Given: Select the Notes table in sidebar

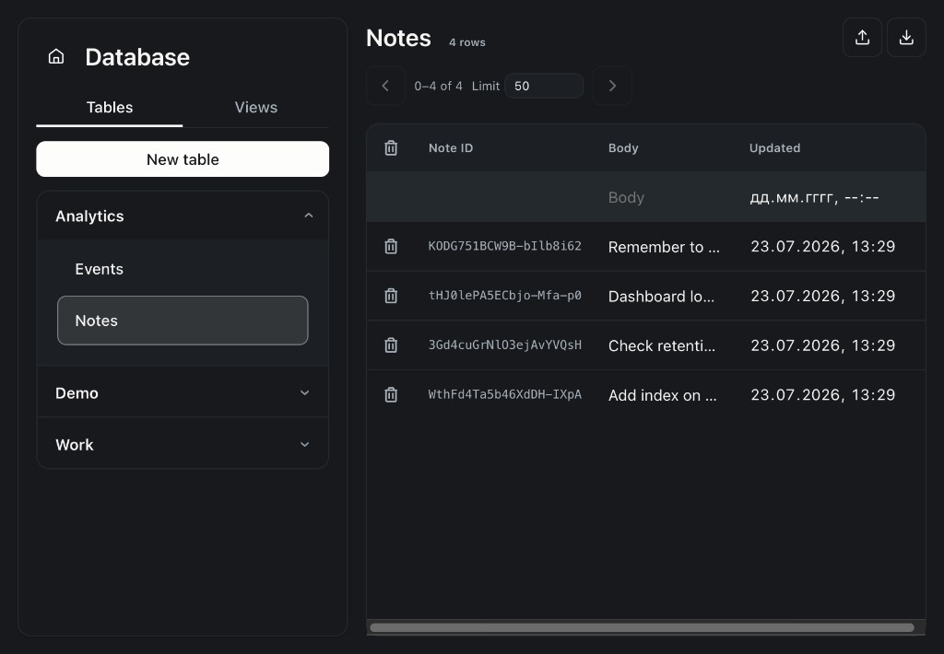Looking at the screenshot, I should point(183,320).
